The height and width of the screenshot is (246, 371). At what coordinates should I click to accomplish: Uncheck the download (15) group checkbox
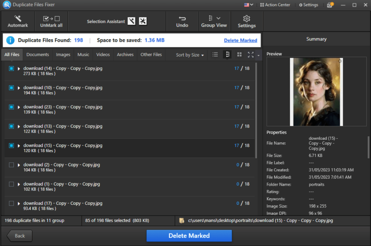pos(11,146)
